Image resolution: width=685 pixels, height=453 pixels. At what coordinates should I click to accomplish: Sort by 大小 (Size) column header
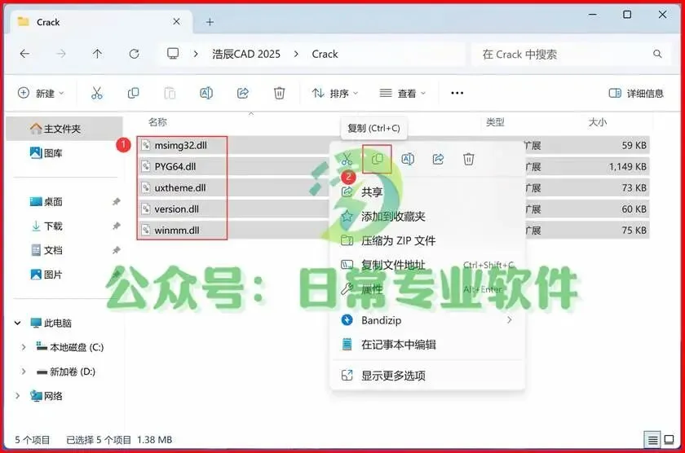[x=597, y=121]
